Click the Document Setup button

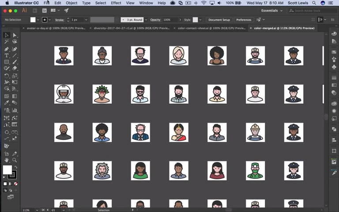pos(219,20)
